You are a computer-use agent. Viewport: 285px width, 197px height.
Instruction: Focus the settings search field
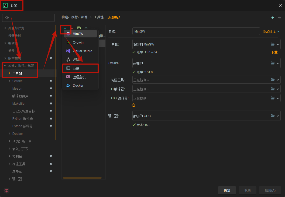[x=28, y=17]
